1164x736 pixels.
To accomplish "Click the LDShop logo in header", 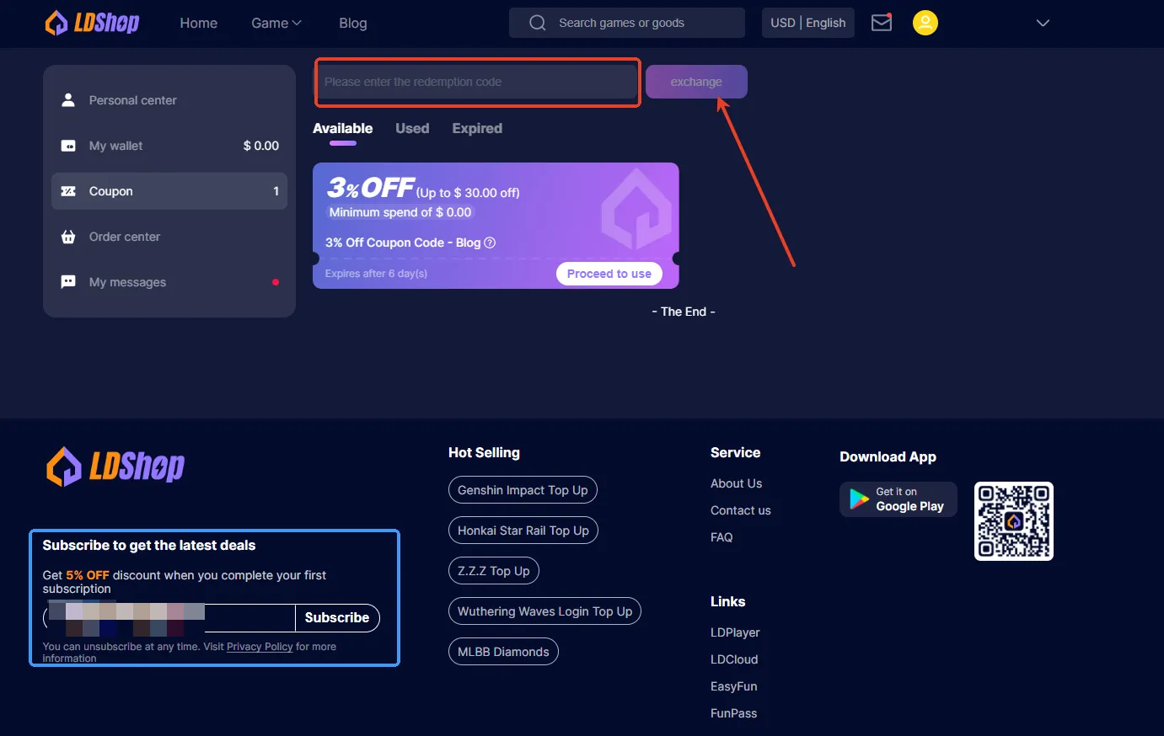I will coord(93,23).
